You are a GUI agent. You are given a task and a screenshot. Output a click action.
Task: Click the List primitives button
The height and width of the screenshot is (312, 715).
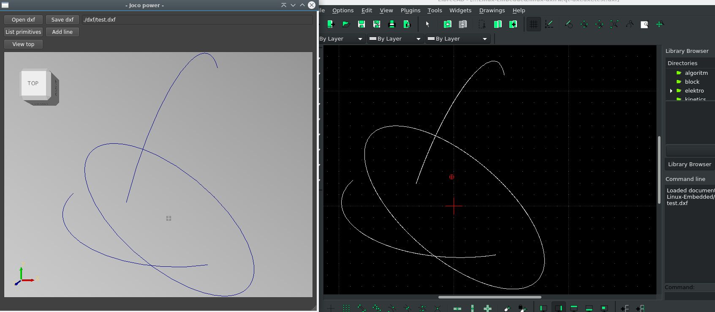tap(23, 32)
